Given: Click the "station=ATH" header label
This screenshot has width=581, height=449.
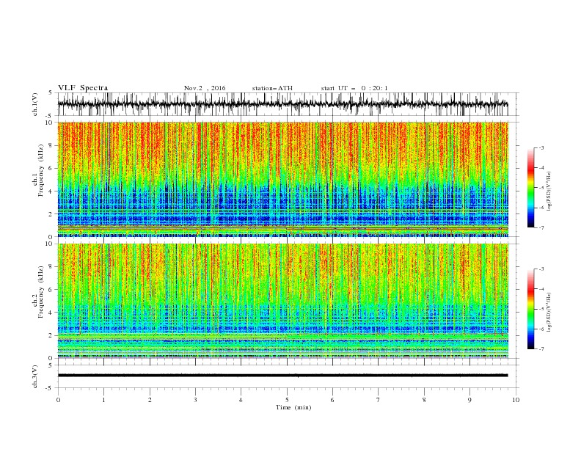Looking at the screenshot, I should point(272,88).
